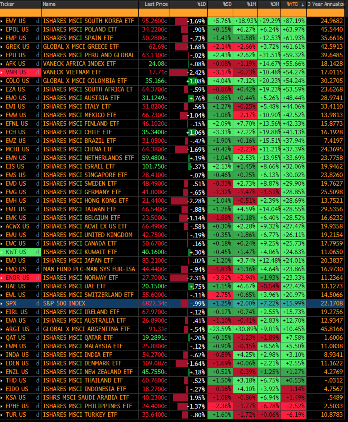Click last price 109.087c for Denmark ETF
The width and height of the screenshot is (348, 422).
tap(154, 363)
